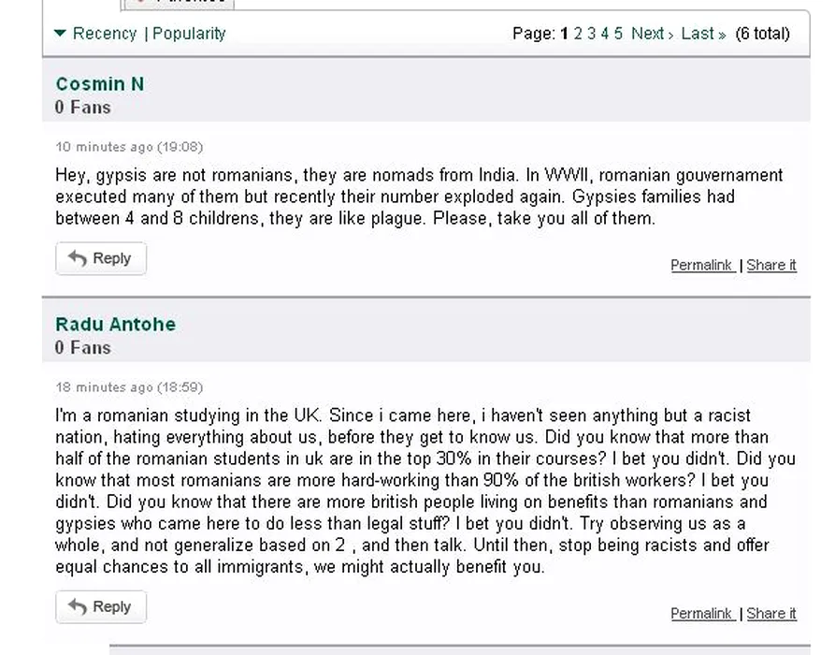Image resolution: width=835 pixels, height=655 pixels.
Task: Reply to Radu Antohe's comment
Action: coord(101,607)
